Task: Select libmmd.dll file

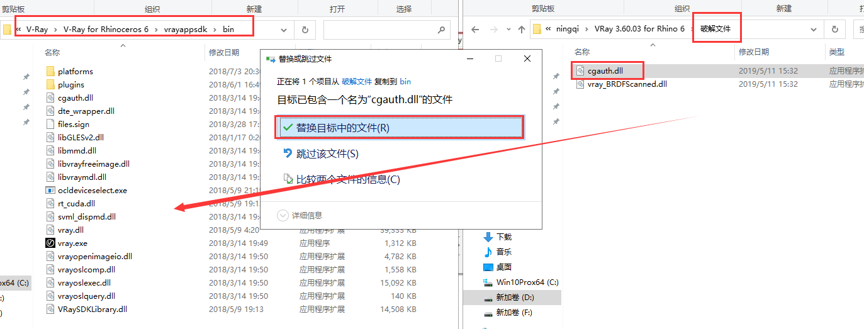Action: (x=77, y=150)
